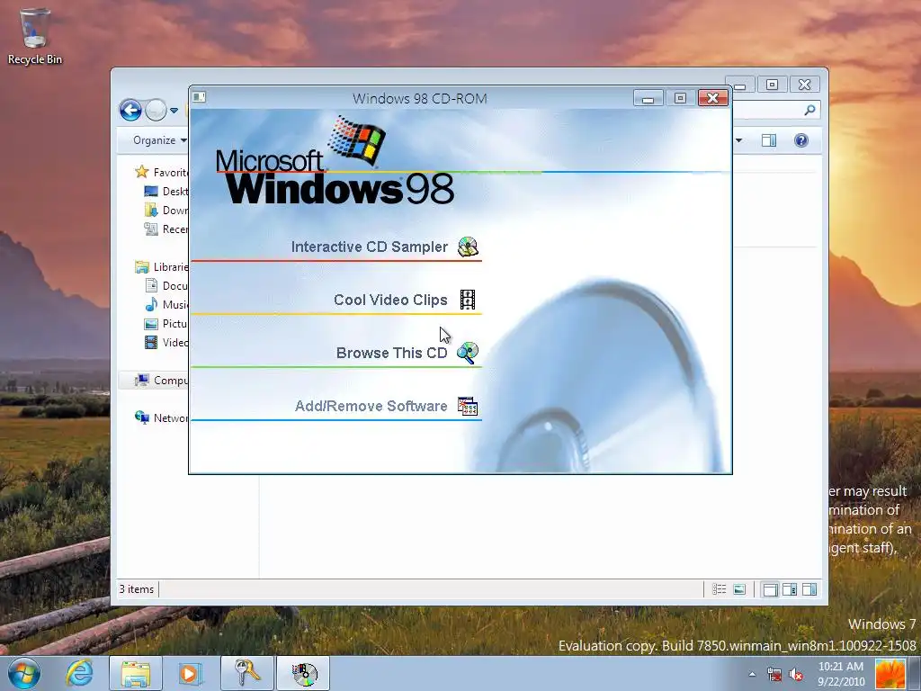Click the Interactive CD Sampler disc icon
Image resolution: width=921 pixels, height=691 pixels.
pyautogui.click(x=468, y=247)
